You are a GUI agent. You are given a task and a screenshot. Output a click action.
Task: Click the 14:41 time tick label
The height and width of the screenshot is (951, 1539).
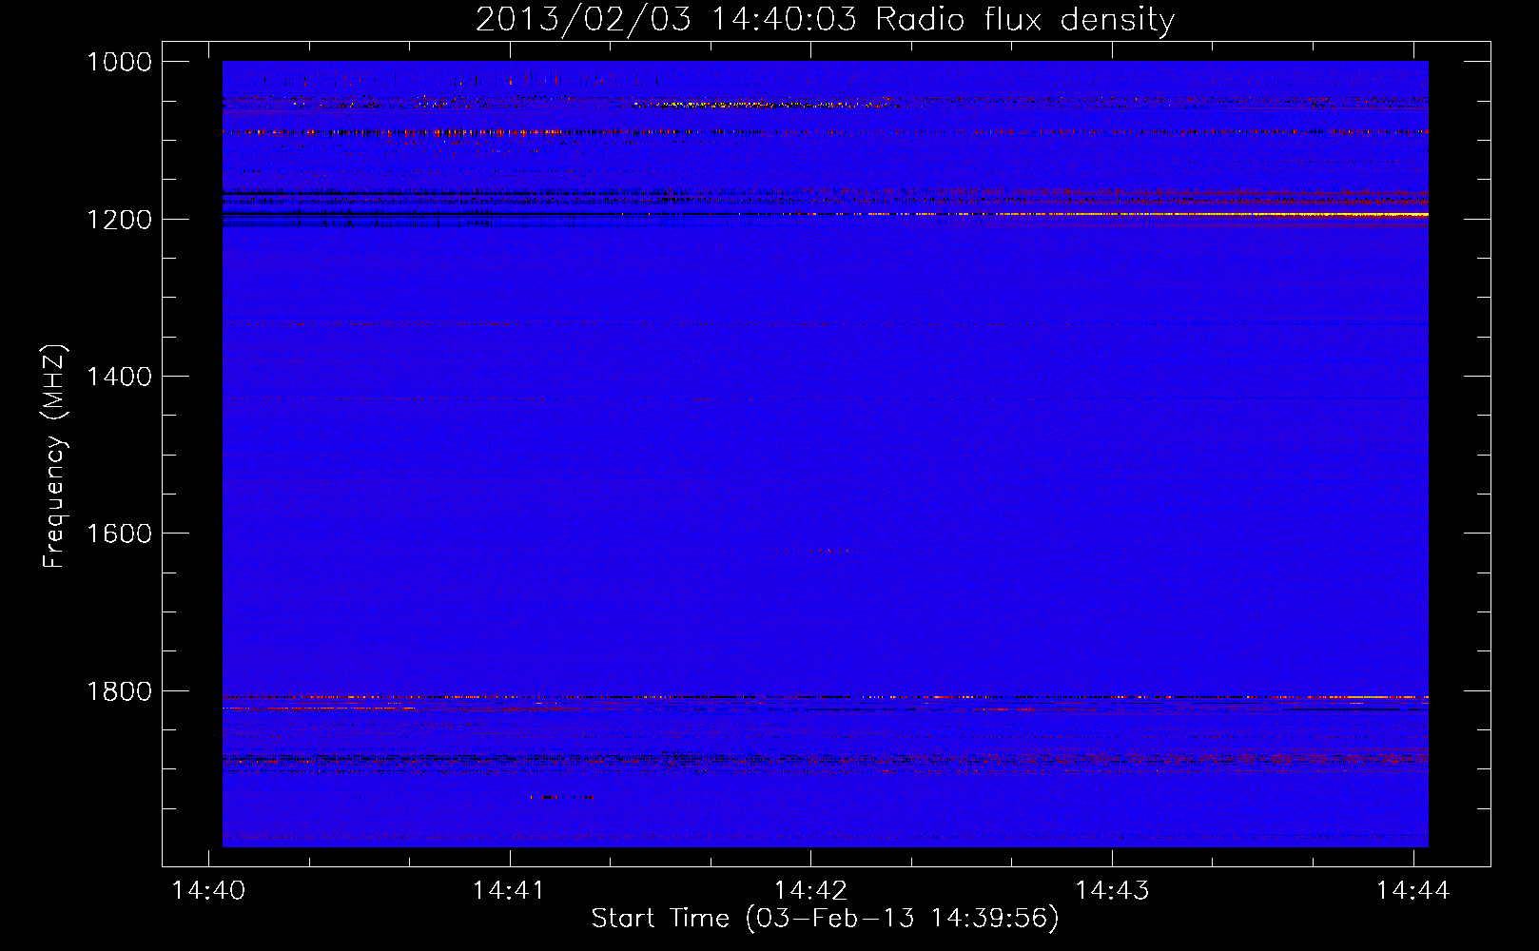pyautogui.click(x=509, y=890)
